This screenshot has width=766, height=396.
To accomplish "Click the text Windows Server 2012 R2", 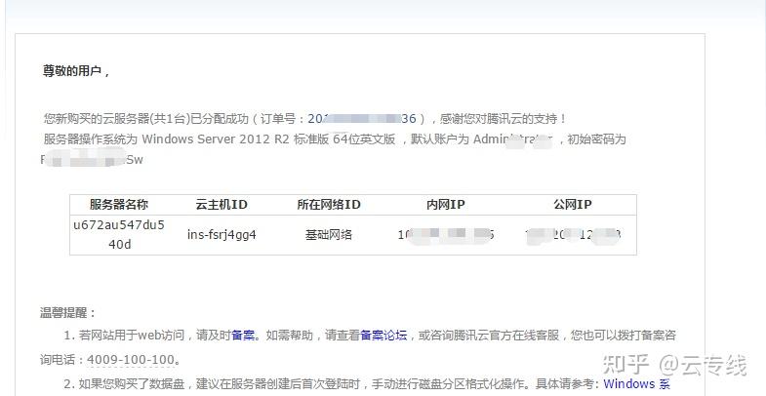I will point(216,139).
